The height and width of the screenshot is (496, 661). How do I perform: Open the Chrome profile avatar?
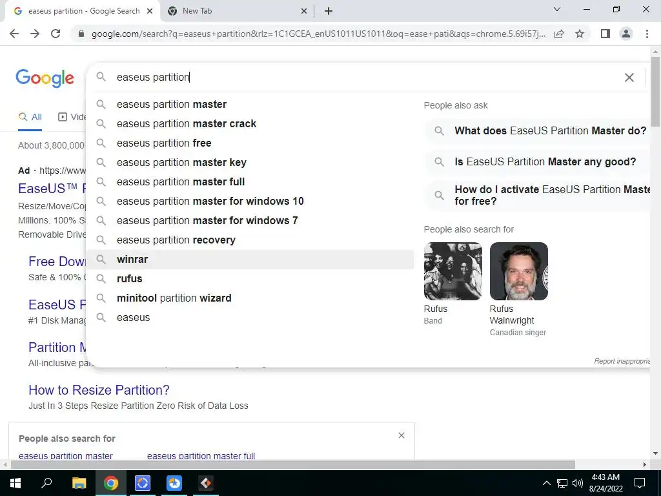click(626, 34)
